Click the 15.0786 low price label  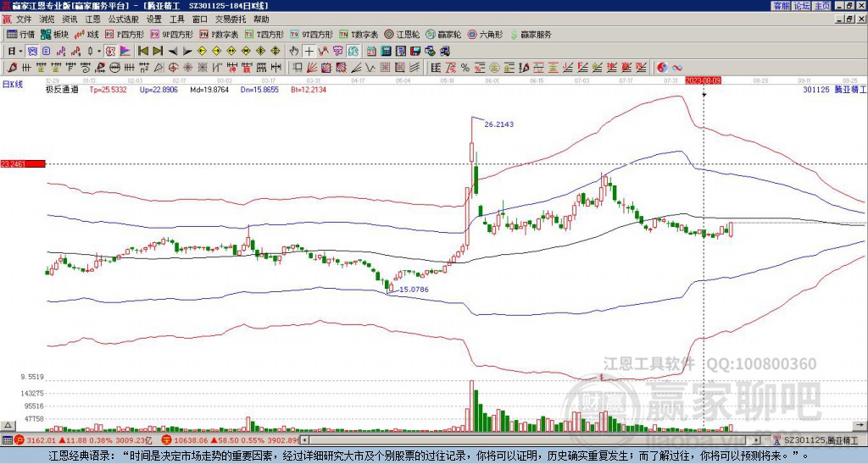pyautogui.click(x=414, y=290)
